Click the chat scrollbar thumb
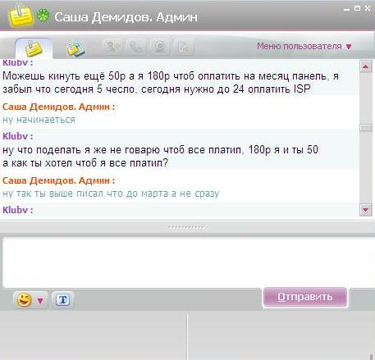This screenshot has width=375, height=360. 366,128
